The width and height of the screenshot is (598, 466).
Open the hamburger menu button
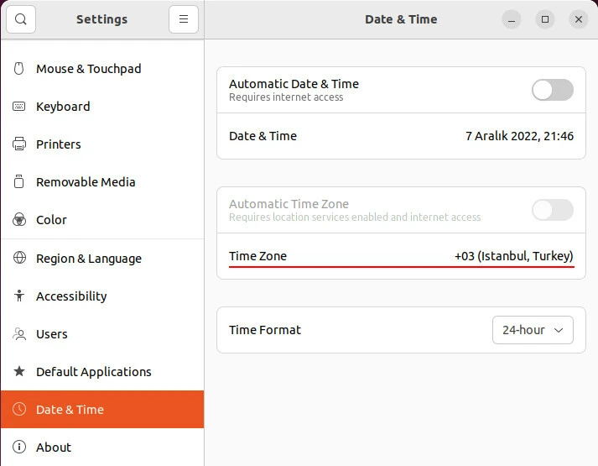(183, 19)
